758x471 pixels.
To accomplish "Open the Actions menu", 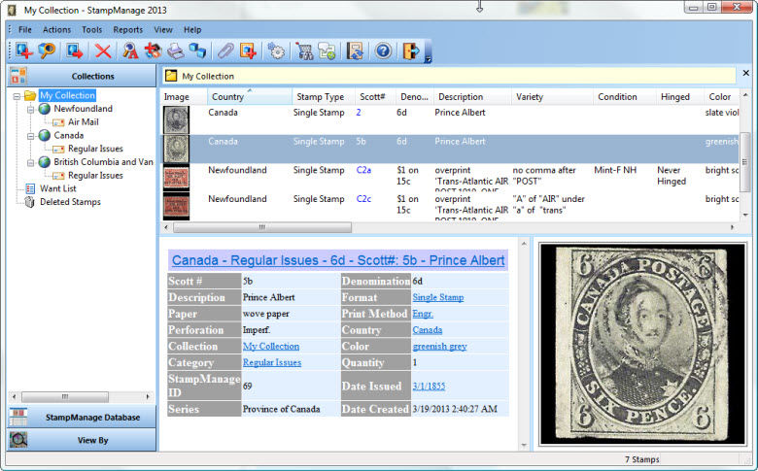I will click(x=56, y=29).
